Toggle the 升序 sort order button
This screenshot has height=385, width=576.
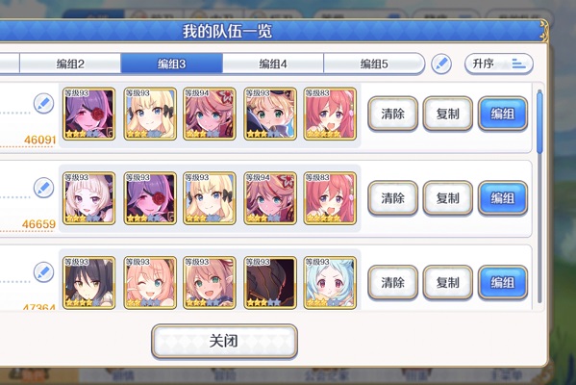pyautogui.click(x=499, y=64)
